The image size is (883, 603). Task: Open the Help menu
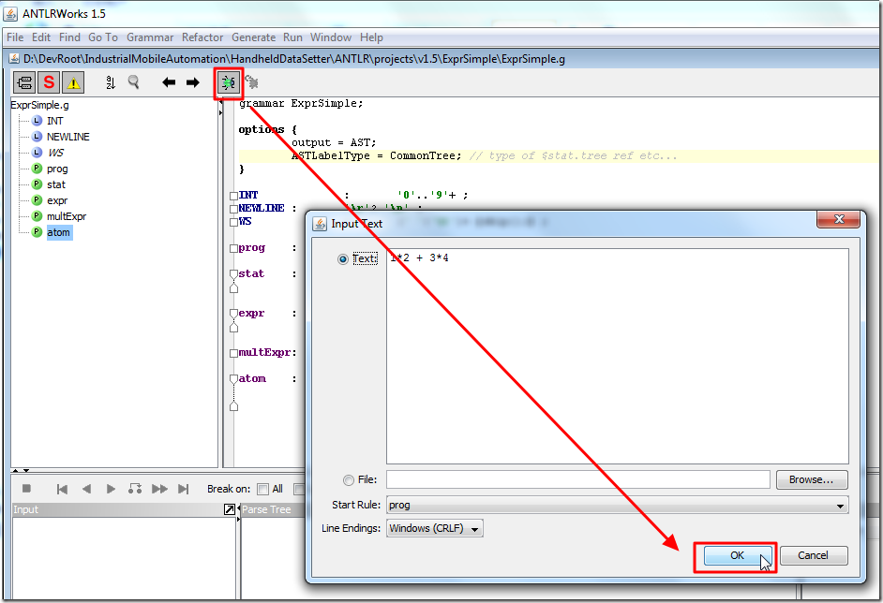point(371,37)
